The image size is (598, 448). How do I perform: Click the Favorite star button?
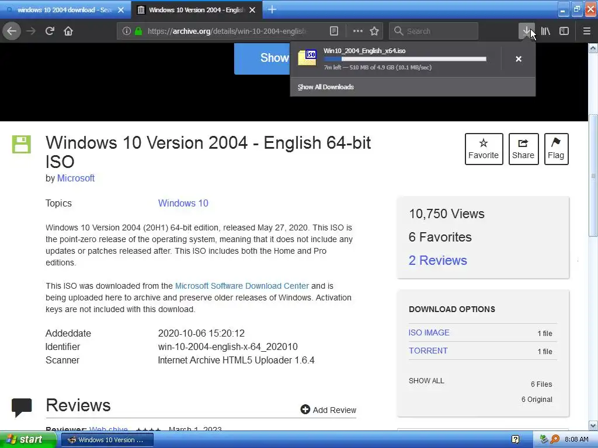pyautogui.click(x=484, y=149)
